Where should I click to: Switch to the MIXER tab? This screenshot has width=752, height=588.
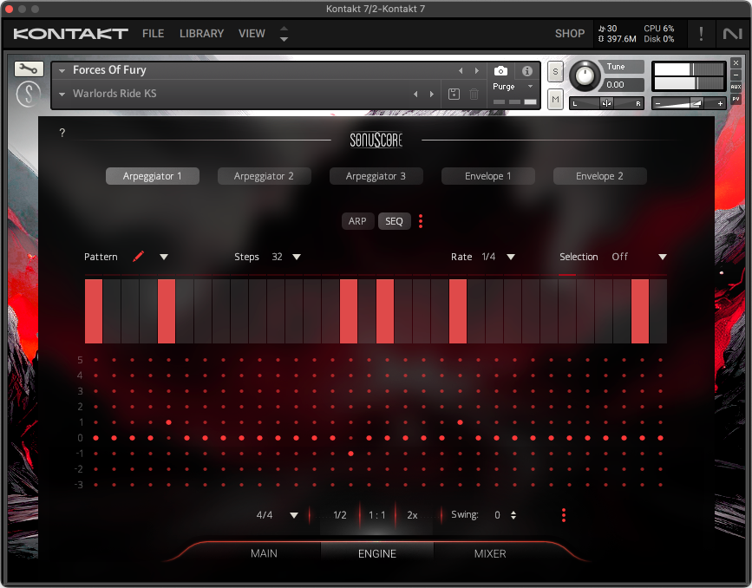[x=490, y=553]
